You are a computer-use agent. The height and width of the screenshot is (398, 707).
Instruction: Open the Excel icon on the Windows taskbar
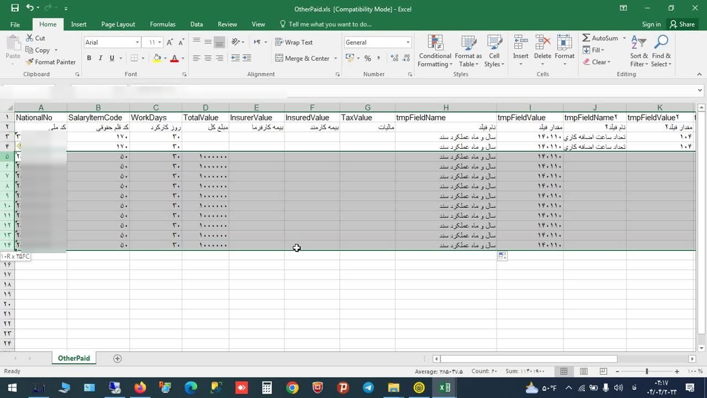tap(445, 388)
